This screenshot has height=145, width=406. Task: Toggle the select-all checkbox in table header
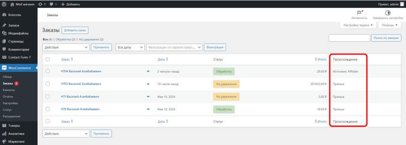pyautogui.click(x=48, y=59)
